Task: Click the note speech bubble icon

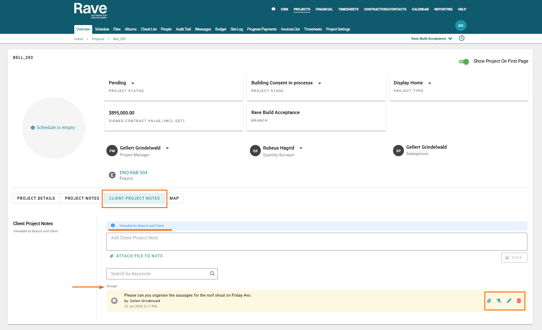Action: (114, 301)
